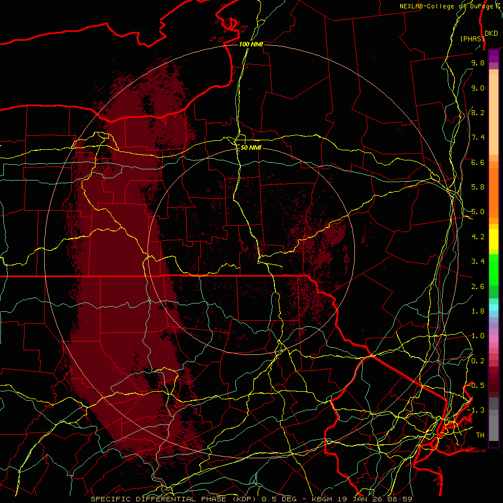Viewport: 503px width, 503px height.
Task: Pick the bright green band of the color scale
Action: pos(493,269)
